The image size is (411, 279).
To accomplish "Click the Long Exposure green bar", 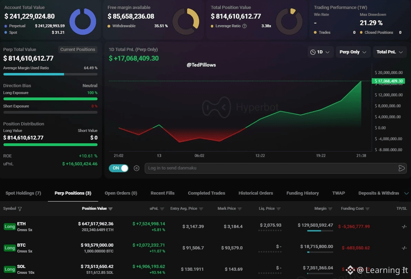I will [50, 99].
